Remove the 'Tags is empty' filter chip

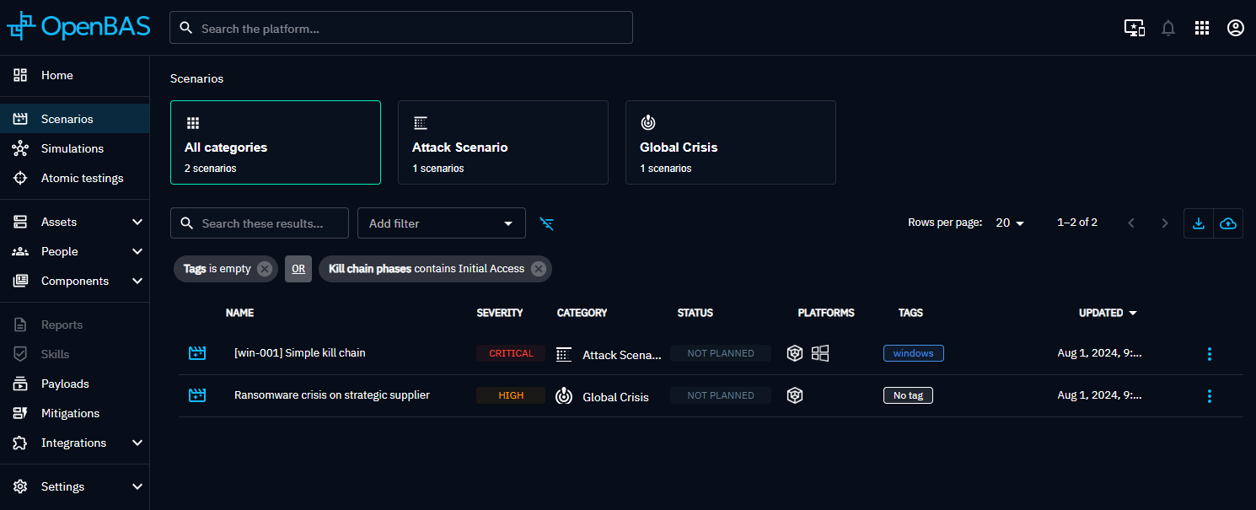265,269
